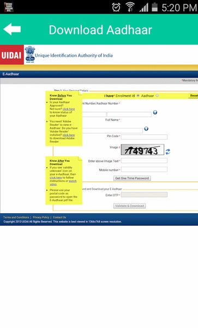Click 'Know Before You Download' heading
198x328 pixels.
point(61,97)
